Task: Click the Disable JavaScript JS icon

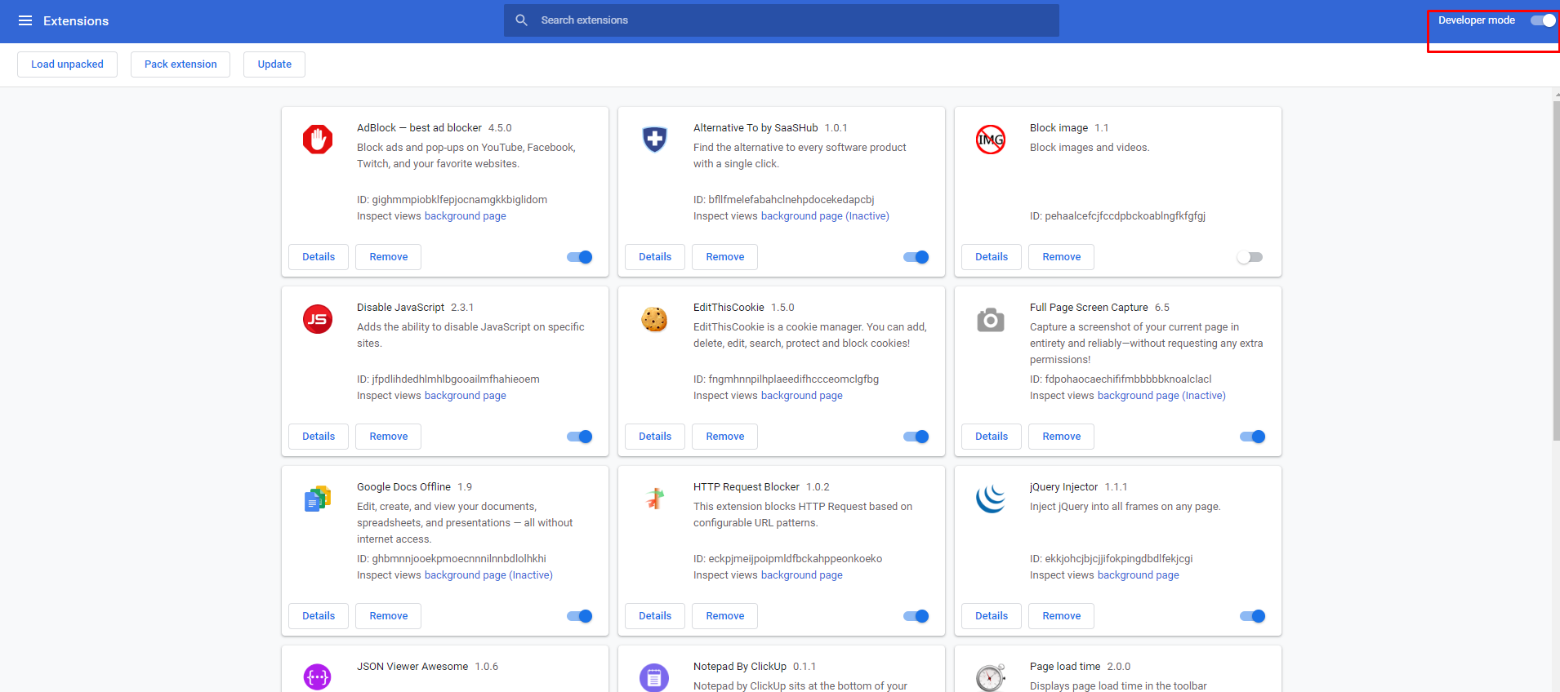Action: 318,319
